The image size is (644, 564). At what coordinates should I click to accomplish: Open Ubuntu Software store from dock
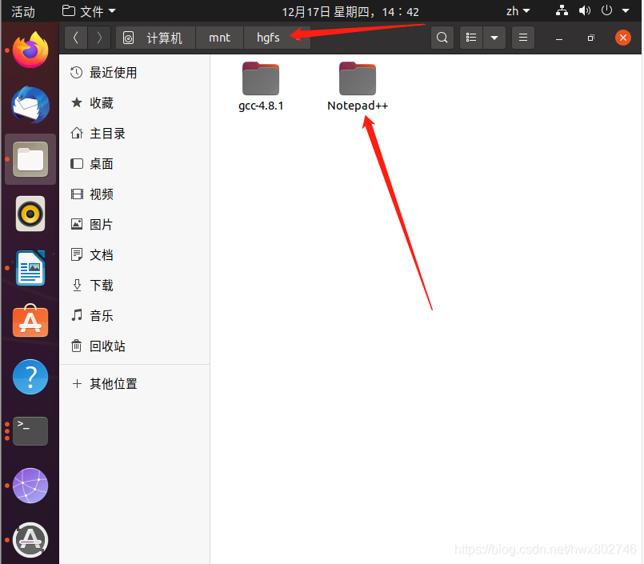(30, 322)
